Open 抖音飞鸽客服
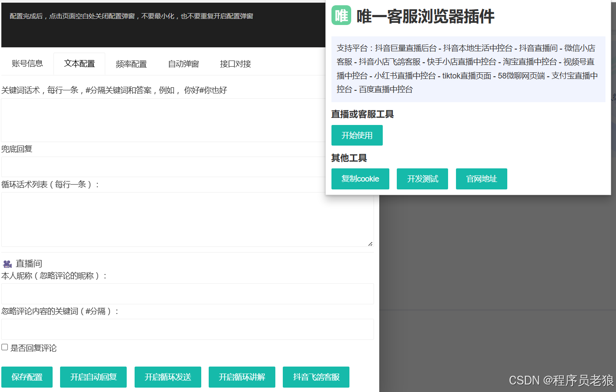 pyautogui.click(x=316, y=377)
